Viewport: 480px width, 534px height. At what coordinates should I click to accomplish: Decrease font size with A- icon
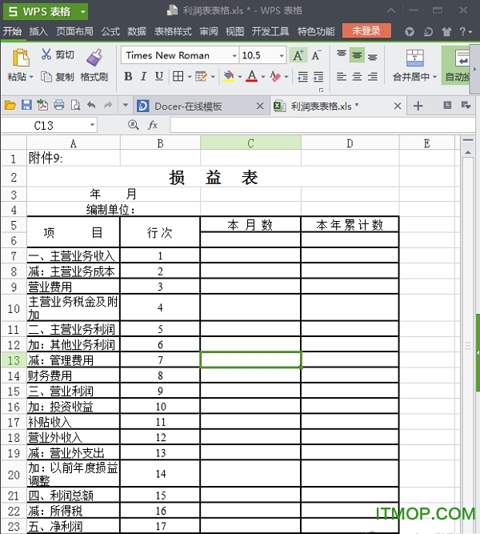tap(316, 55)
